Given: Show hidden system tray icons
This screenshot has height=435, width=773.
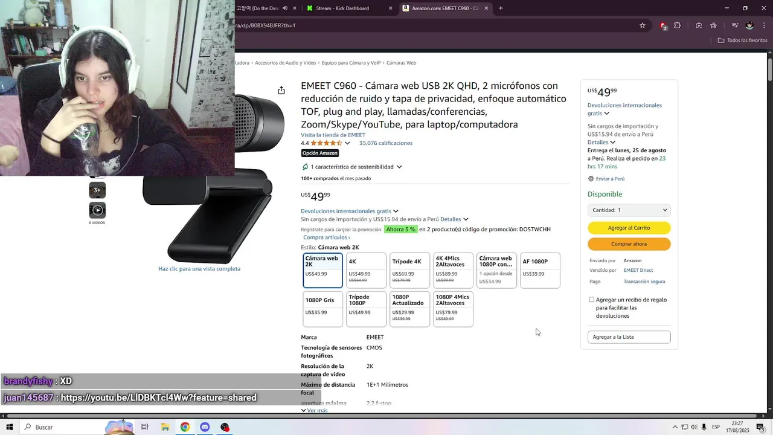Looking at the screenshot, I should click(675, 427).
